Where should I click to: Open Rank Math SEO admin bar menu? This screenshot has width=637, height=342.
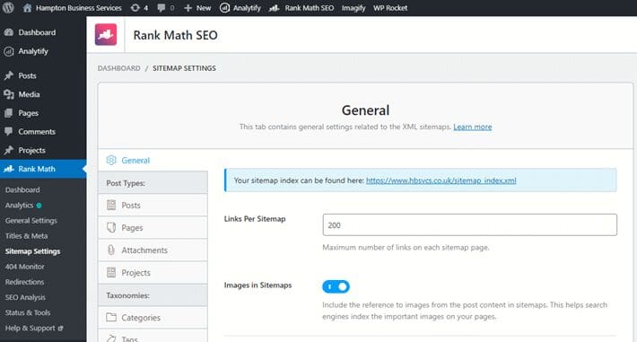(x=301, y=8)
